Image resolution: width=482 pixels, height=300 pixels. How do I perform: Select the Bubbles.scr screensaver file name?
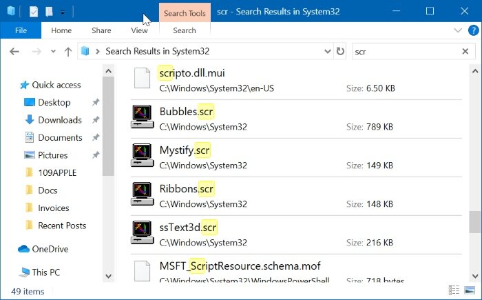tap(187, 112)
